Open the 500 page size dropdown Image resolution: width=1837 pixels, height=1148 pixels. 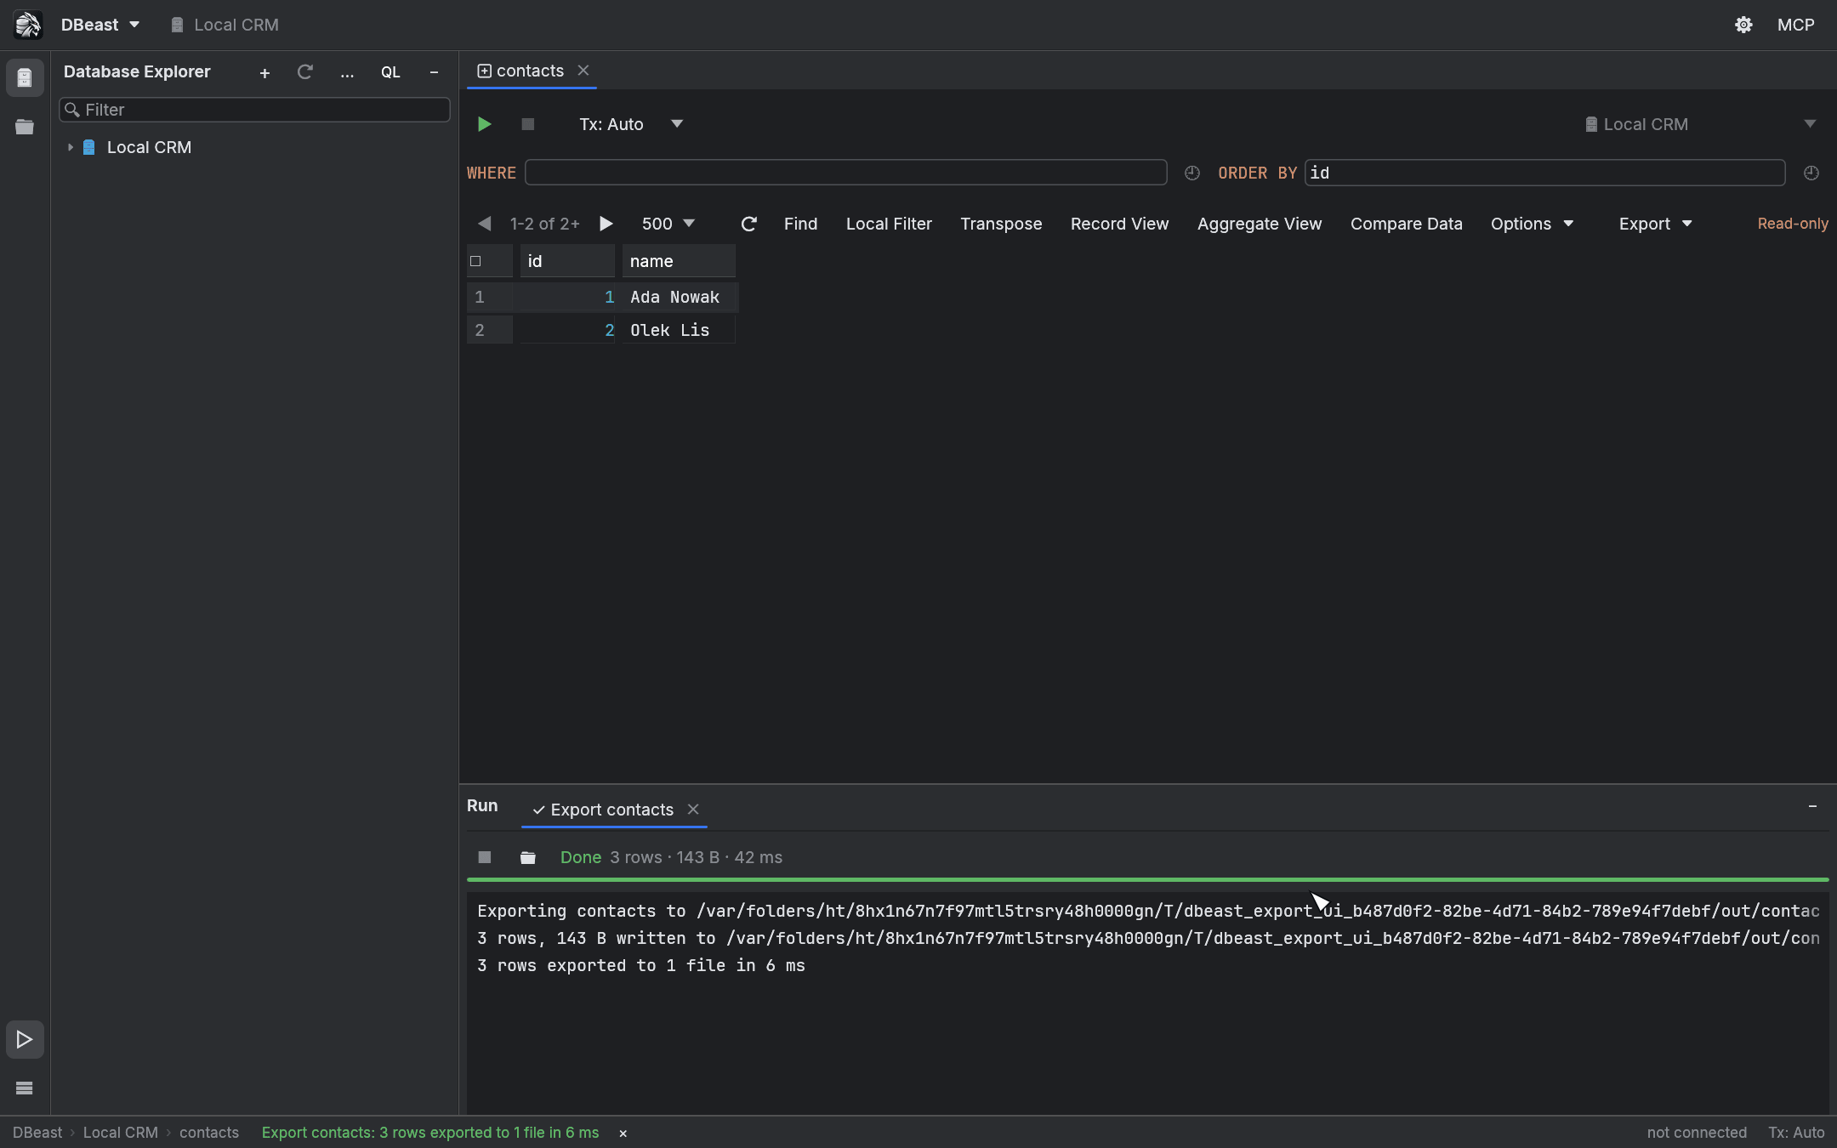pyautogui.click(x=668, y=224)
